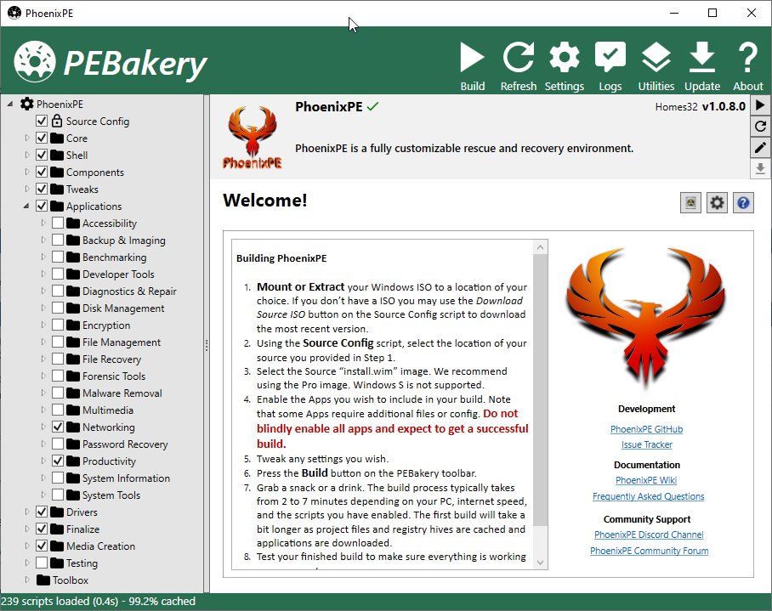
Task: Open the PhoenixPE GitHub link
Action: (646, 429)
